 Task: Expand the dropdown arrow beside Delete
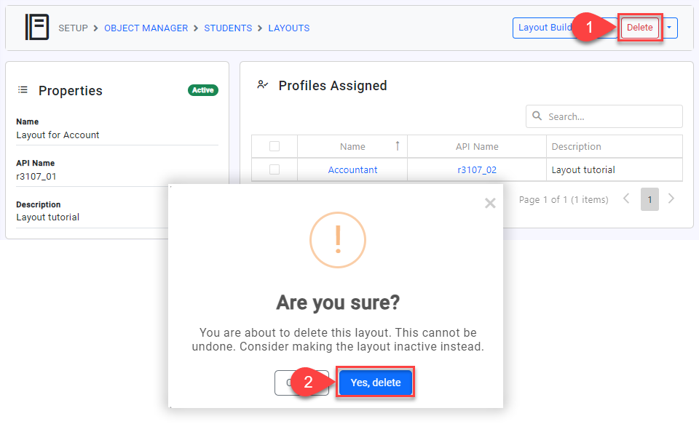click(x=669, y=28)
